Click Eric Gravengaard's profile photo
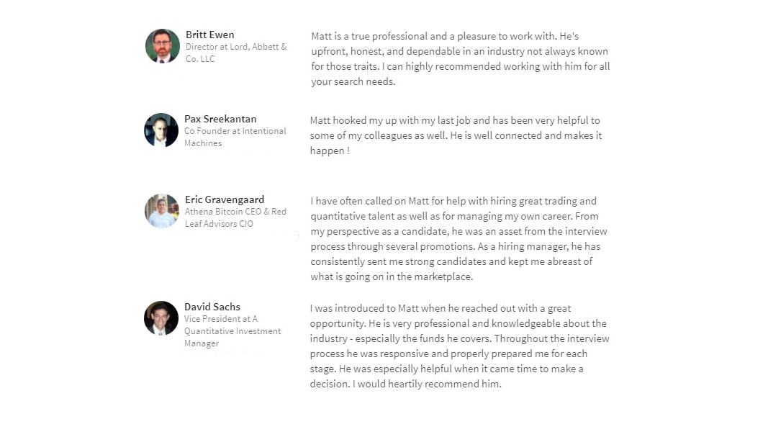This screenshot has height=432, width=768. click(x=162, y=211)
